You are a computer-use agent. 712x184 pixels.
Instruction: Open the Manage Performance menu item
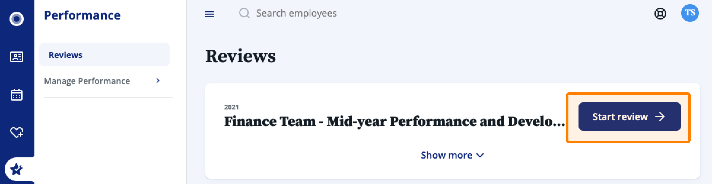[87, 81]
